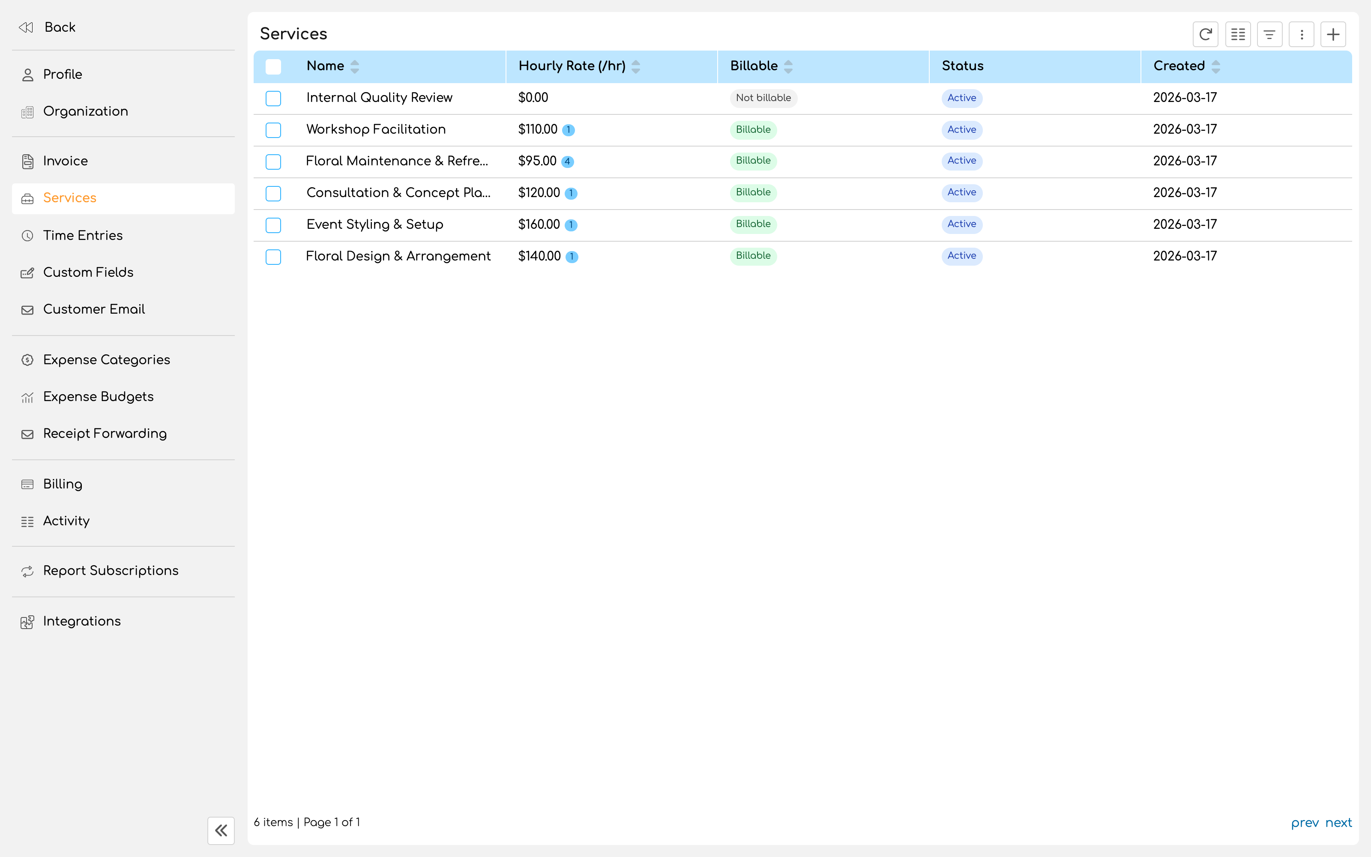Click $140.00 rate in Floral Design row
This screenshot has width=1371, height=857.
point(539,256)
